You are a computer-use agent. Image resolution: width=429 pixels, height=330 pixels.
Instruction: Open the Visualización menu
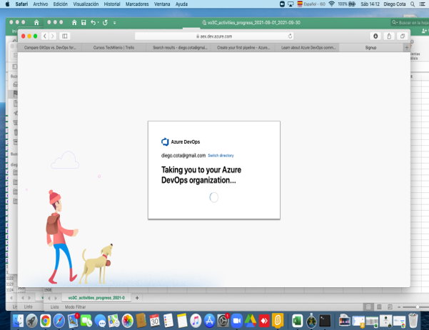(86, 4)
